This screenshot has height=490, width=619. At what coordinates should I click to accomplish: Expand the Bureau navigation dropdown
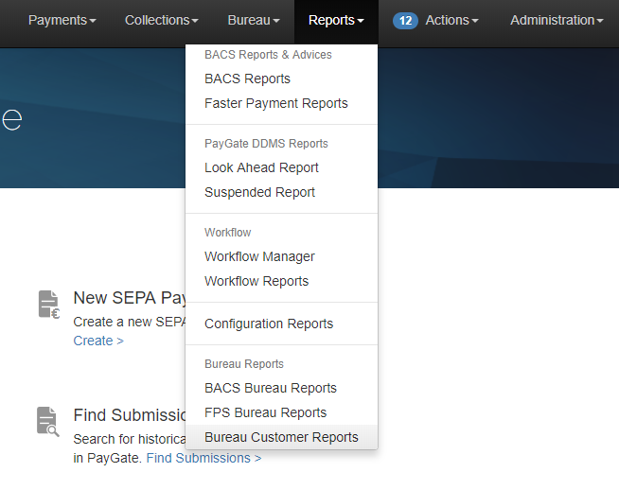[253, 21]
